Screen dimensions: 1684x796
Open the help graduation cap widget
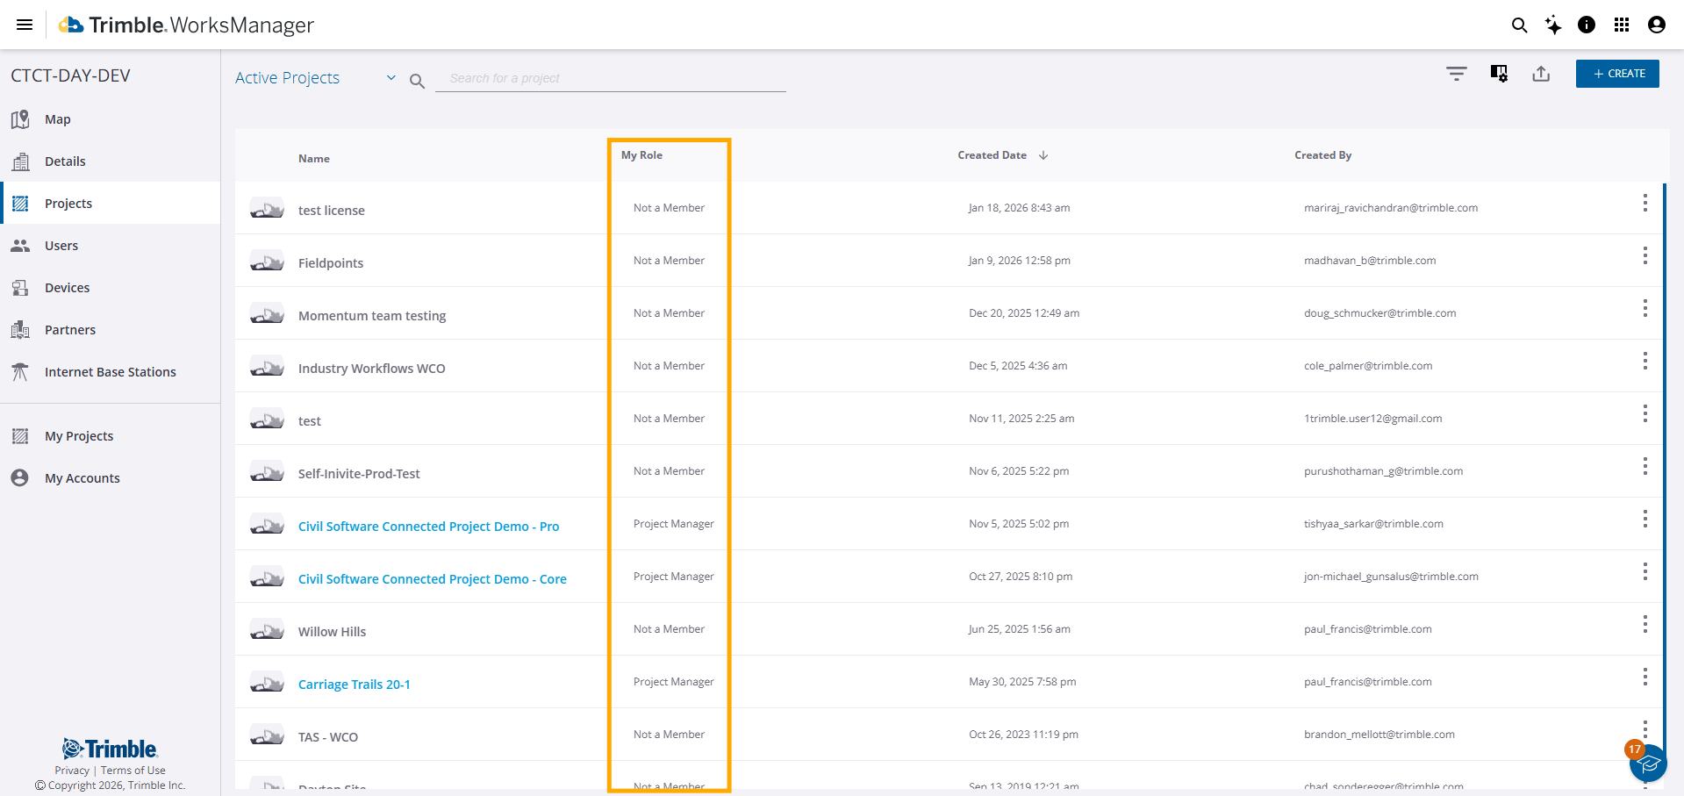tap(1647, 763)
